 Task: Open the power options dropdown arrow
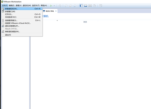(54, 6)
